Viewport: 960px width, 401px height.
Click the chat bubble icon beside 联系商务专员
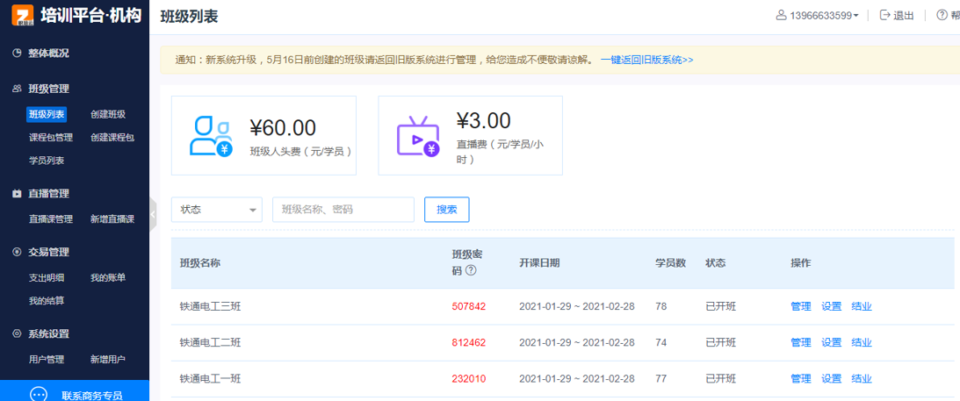coord(39,395)
